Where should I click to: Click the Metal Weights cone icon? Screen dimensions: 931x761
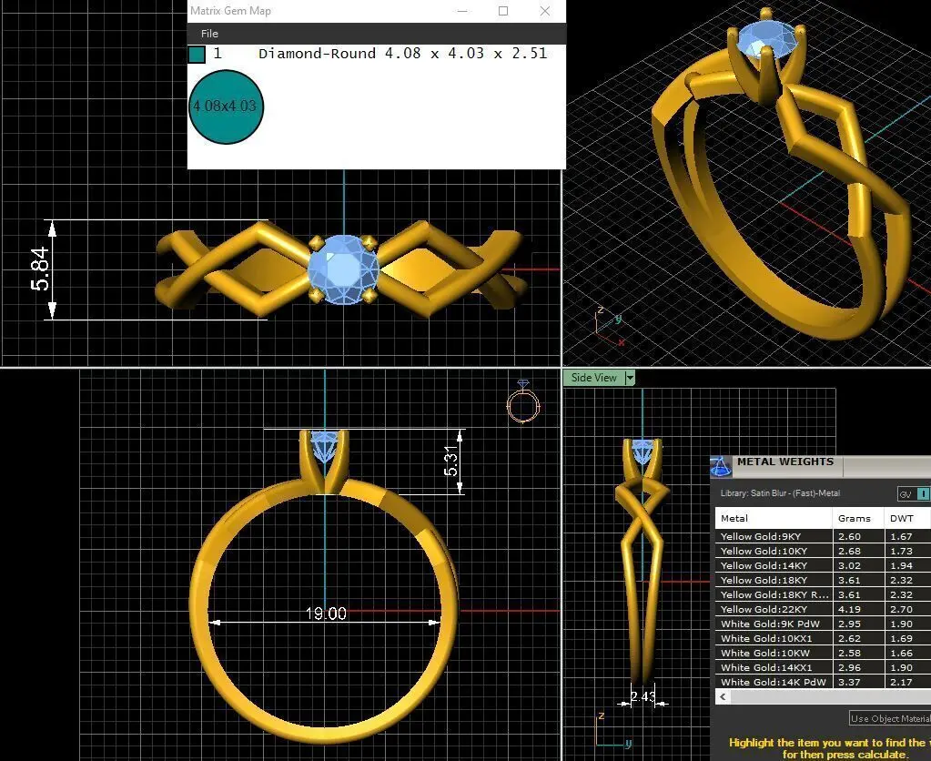click(721, 467)
